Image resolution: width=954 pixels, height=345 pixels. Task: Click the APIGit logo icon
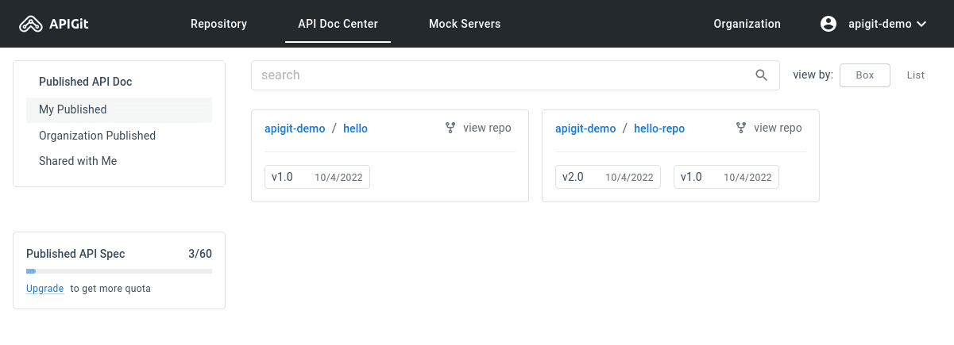pyautogui.click(x=31, y=25)
